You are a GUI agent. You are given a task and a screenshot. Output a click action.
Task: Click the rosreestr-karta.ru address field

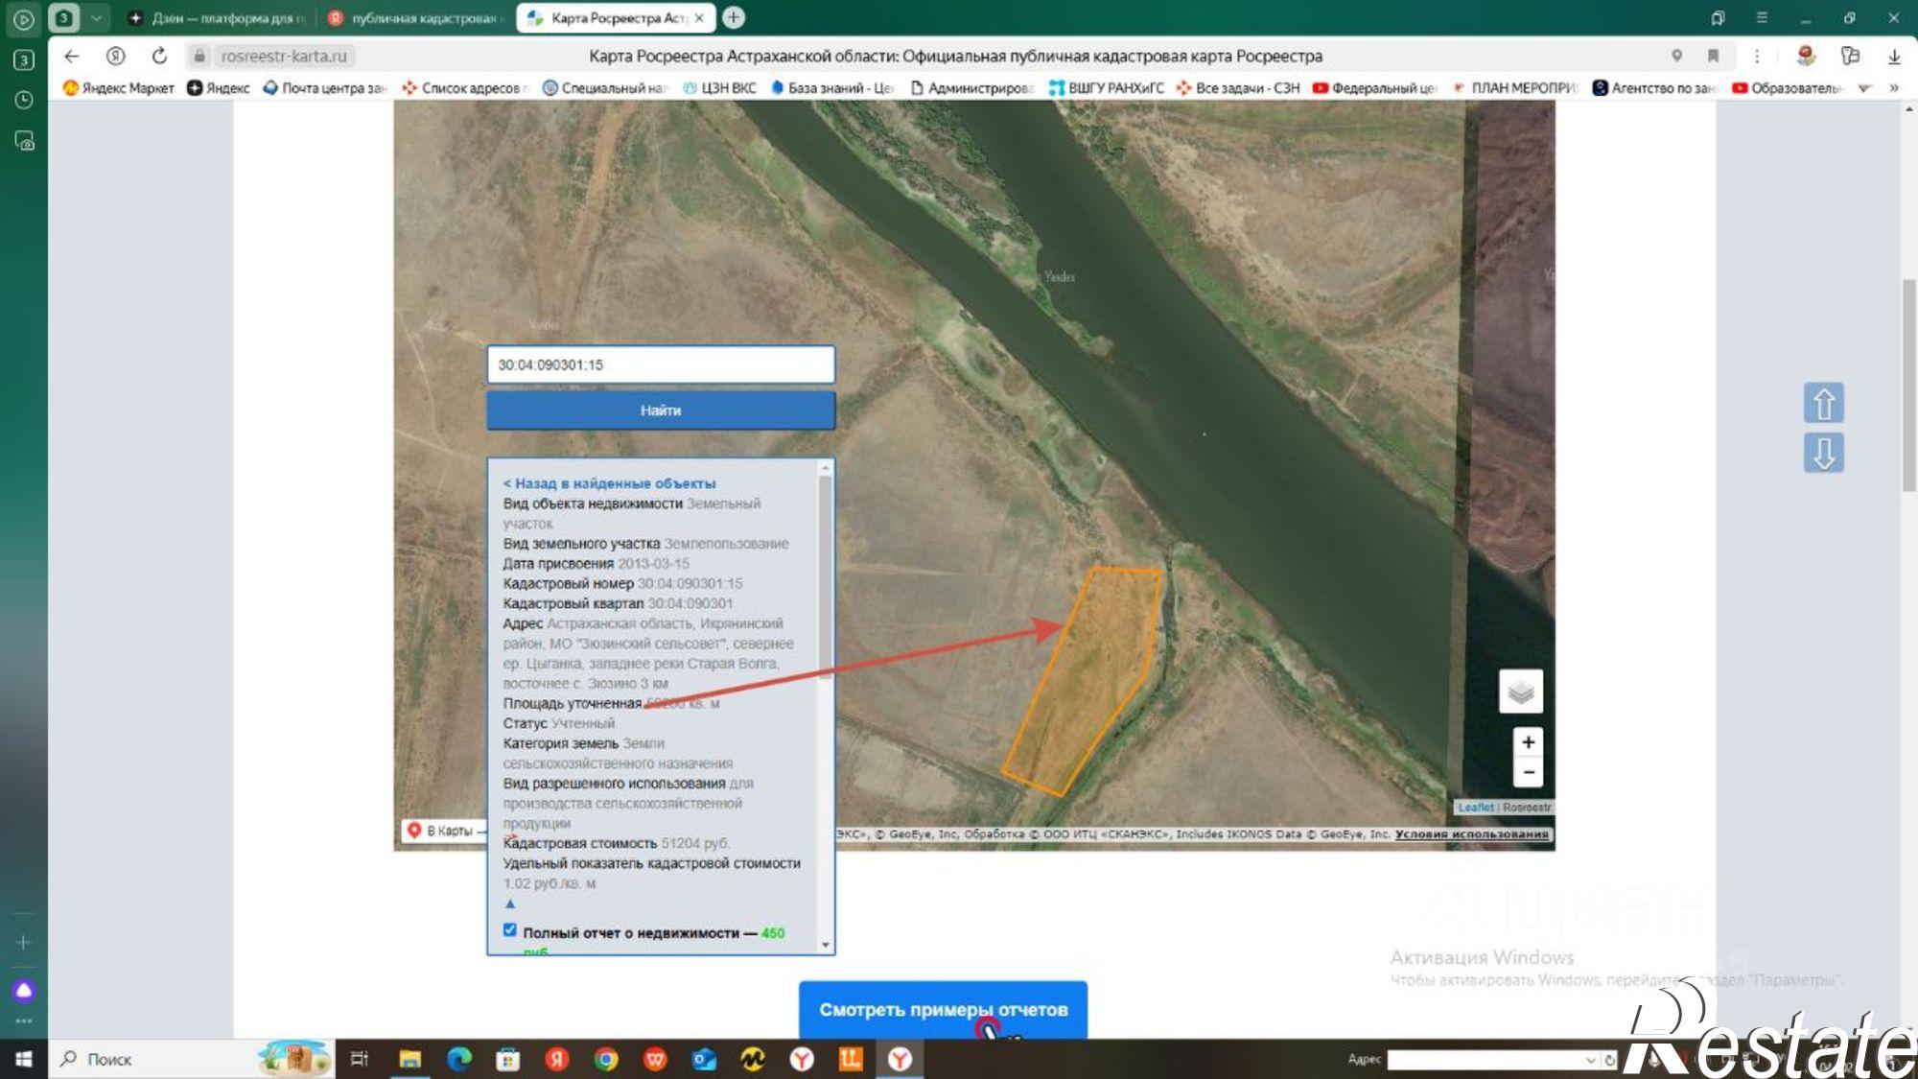283,56
